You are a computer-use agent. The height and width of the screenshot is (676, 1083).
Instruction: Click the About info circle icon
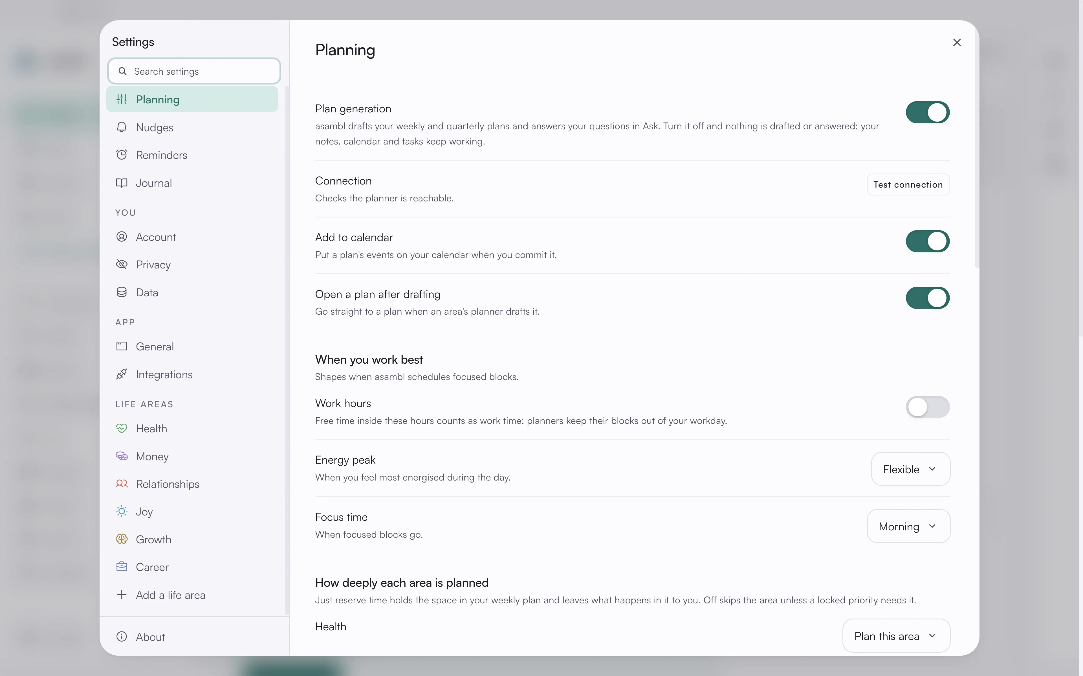122,637
